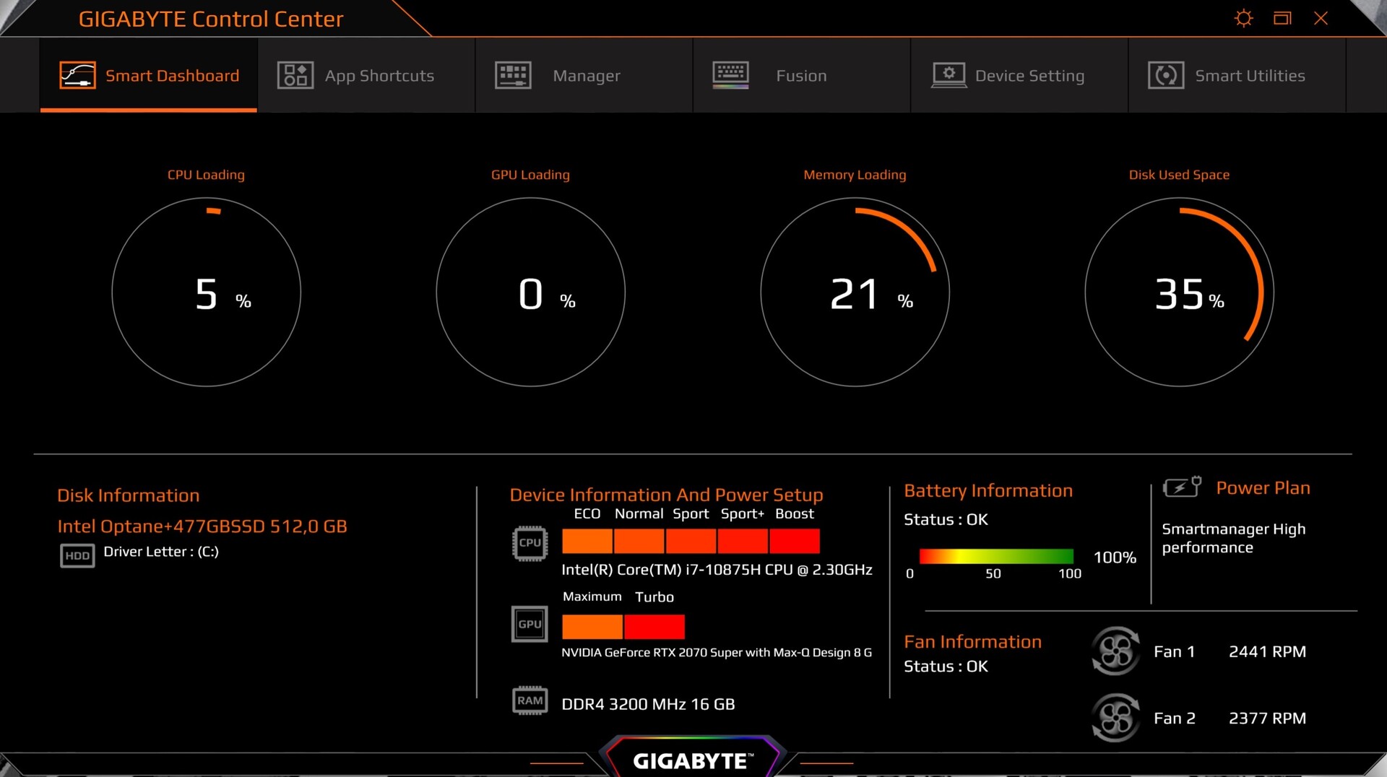The width and height of the screenshot is (1387, 777).
Task: Click Device Information And Power Setup heading
Action: click(666, 495)
